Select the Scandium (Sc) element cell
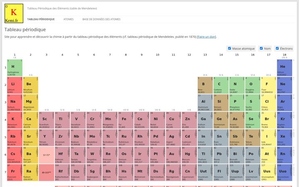 pos(47,120)
